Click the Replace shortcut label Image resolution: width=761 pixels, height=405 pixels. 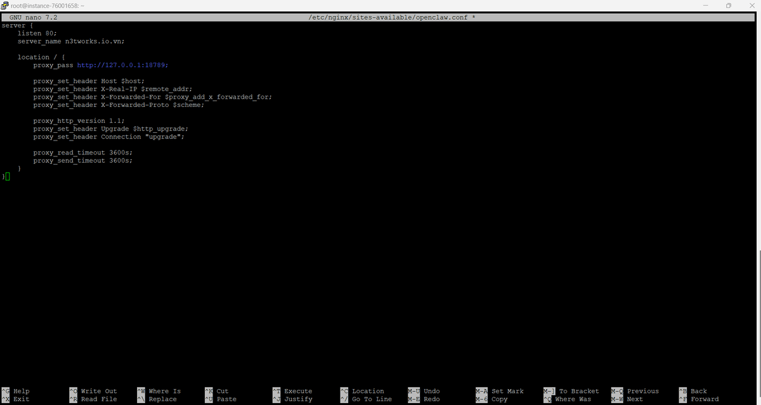coord(162,399)
